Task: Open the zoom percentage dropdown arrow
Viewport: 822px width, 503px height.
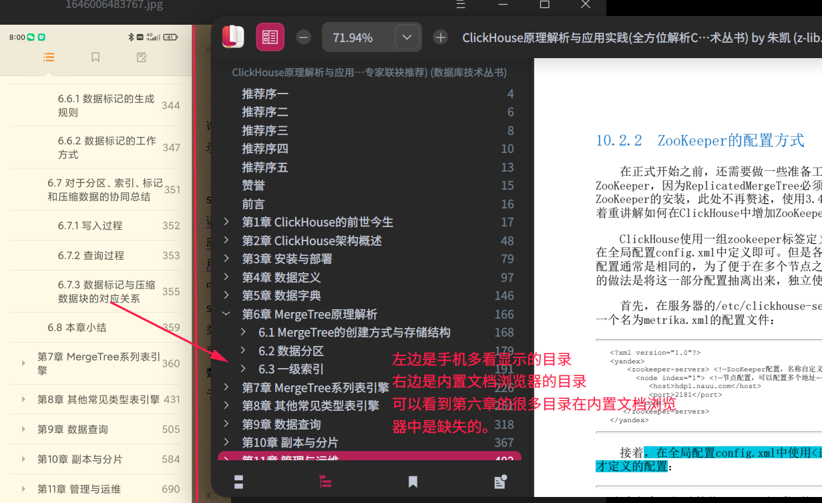Action: (407, 37)
